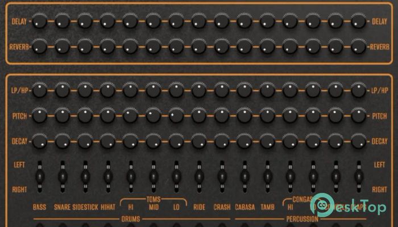Click the Crash channel pan slider

221,177
